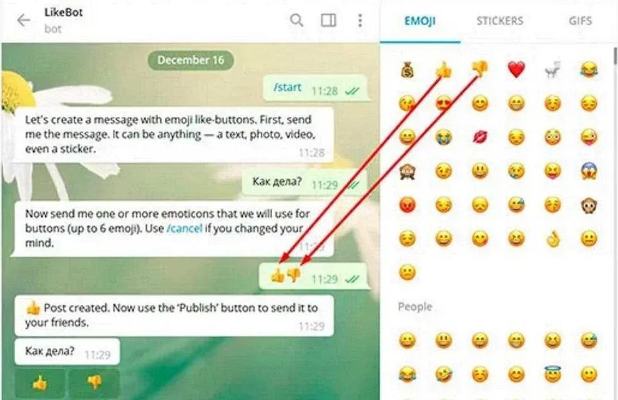Screen dimensions: 618x400
Task: Switch to the GIFS tab
Action: click(580, 21)
